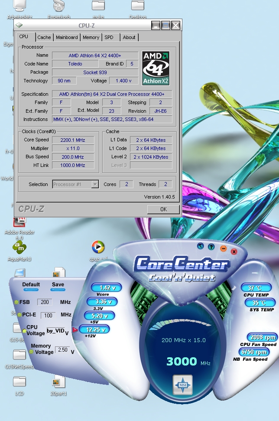
Task: Select the FSB radio indicator
Action: [x=16, y=302]
